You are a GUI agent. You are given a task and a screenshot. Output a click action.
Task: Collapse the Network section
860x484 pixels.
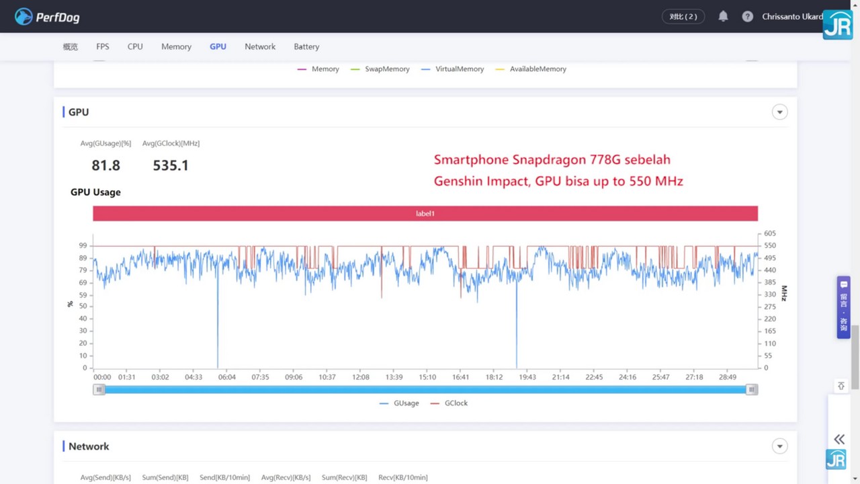click(x=779, y=446)
